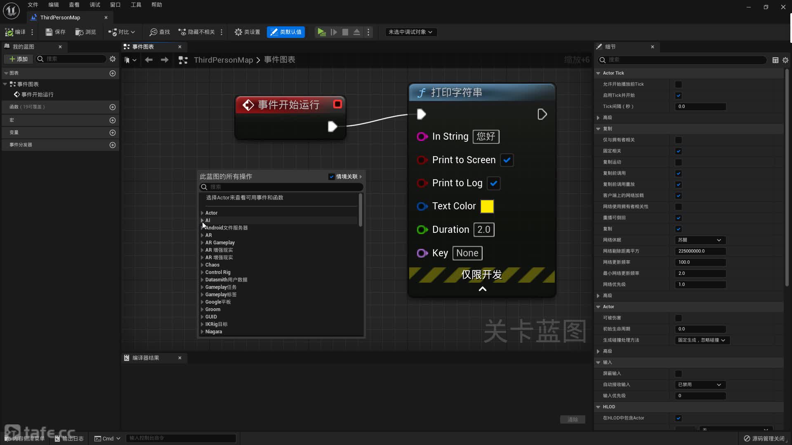Expand Chaos category in actions list
792x445 pixels.
pos(202,265)
